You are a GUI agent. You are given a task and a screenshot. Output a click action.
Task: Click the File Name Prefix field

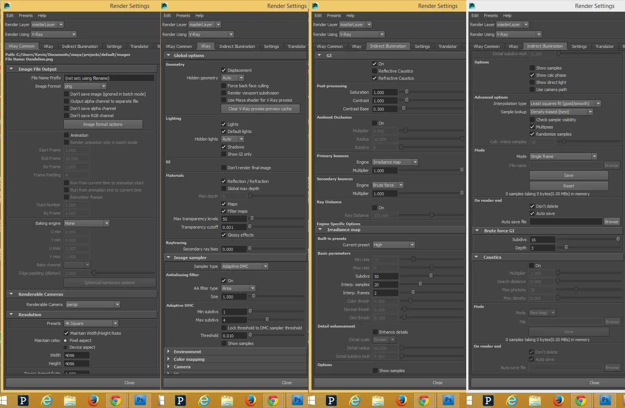(x=109, y=78)
